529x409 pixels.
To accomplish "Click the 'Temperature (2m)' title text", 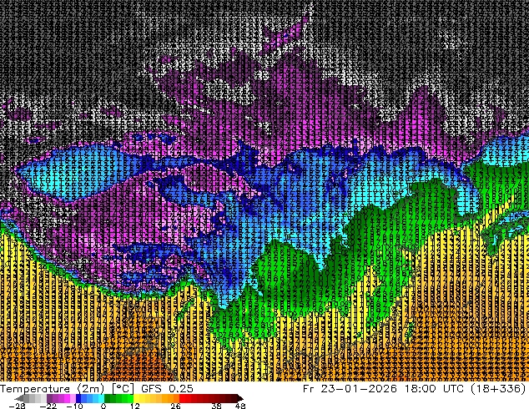I will tap(53, 388).
